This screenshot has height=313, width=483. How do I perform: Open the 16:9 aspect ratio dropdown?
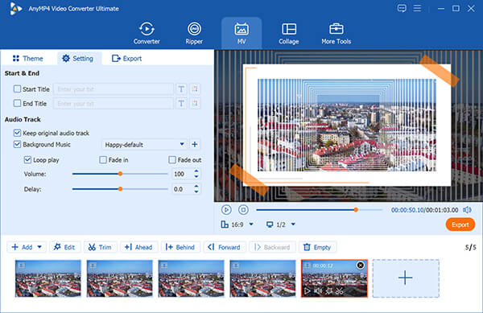tap(237, 224)
